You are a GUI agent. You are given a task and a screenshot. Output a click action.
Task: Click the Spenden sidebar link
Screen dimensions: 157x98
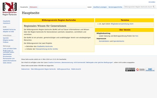(6, 38)
